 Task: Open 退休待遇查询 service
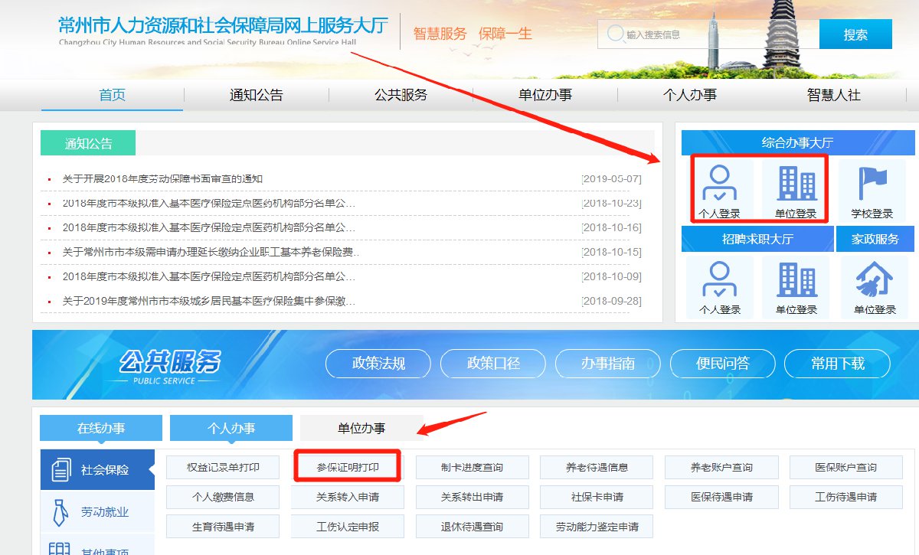473,527
